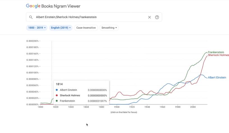Click the 1800 x-axis label
Image resolution: width=229 pixels, height=133 pixels.
[40, 107]
